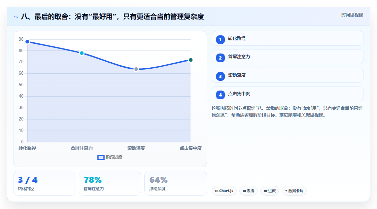Viewport: 377px width, 209px height.
Task: Click the y-axis value 90
Action: tap(21, 39)
